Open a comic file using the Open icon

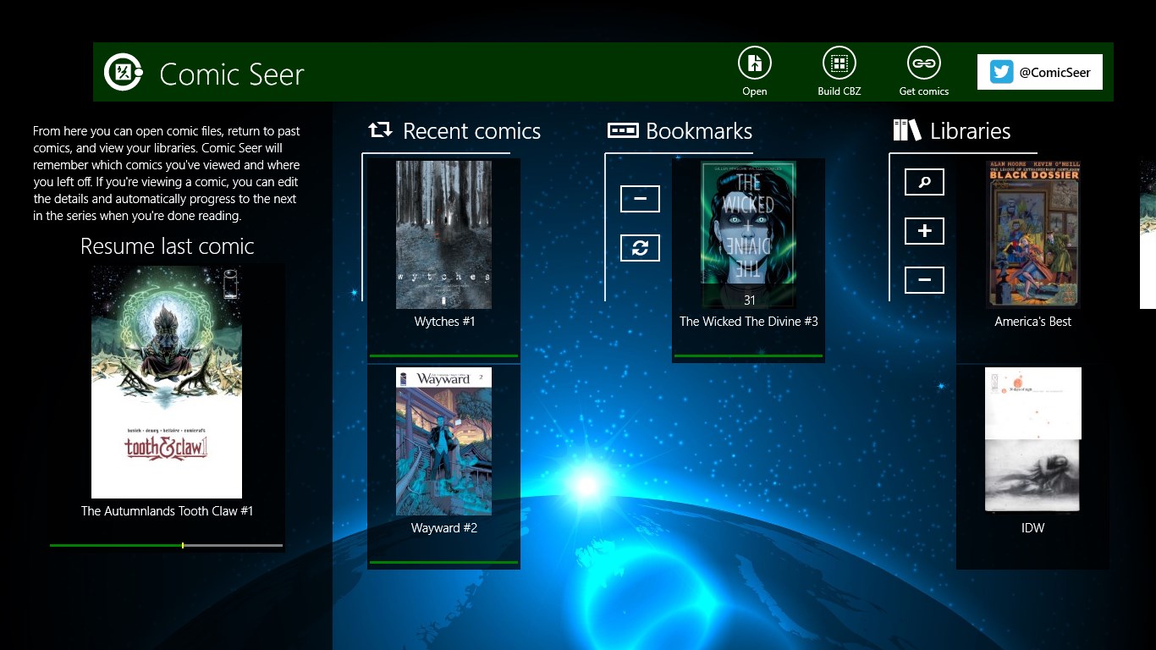coord(754,63)
